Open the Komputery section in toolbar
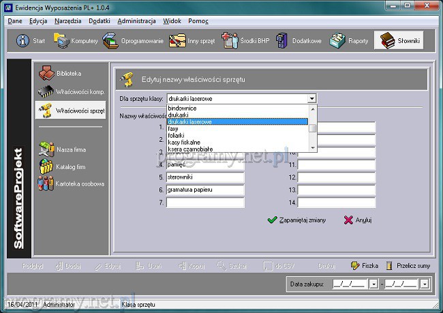The image size is (443, 313). pos(75,41)
